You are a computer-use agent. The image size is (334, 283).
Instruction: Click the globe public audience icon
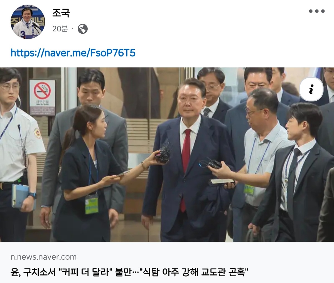pyautogui.click(x=82, y=29)
